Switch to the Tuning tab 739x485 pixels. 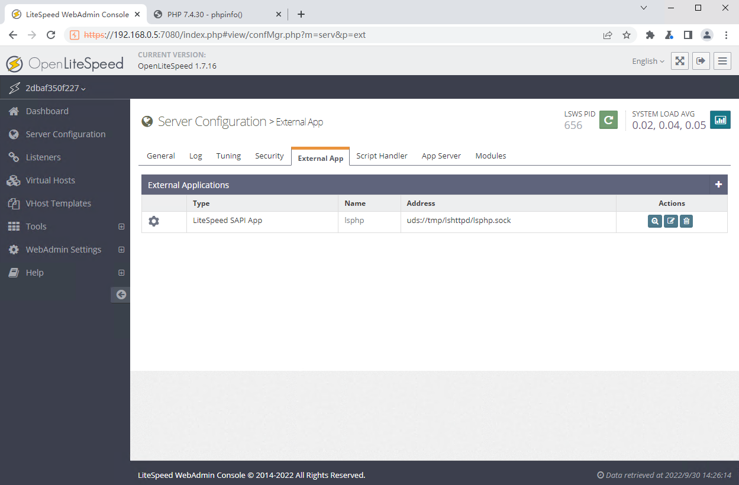click(228, 156)
